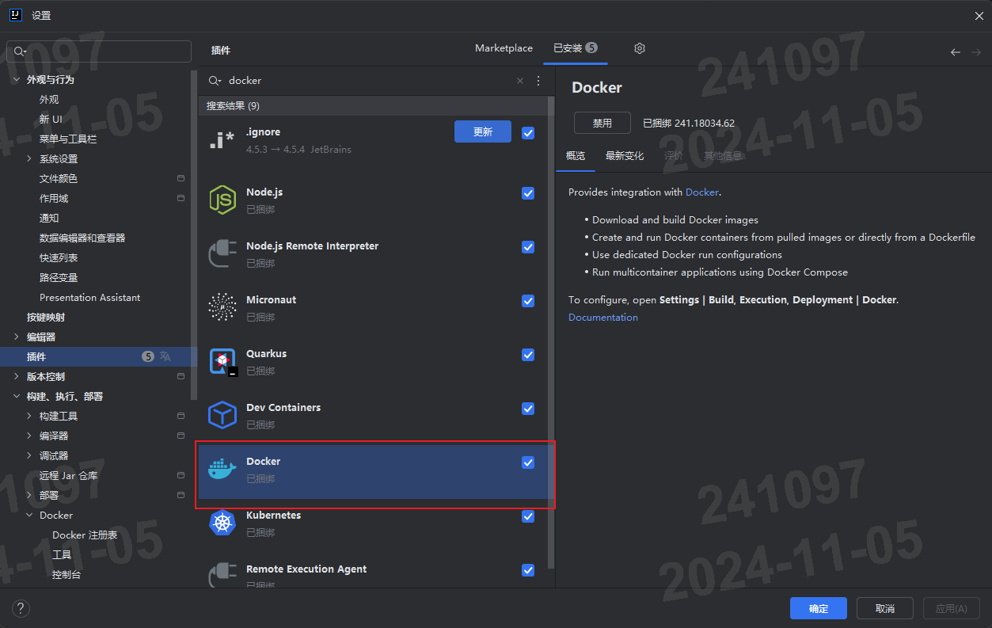Toggle the Micronaut plugin checkbox
992x628 pixels.
(528, 301)
